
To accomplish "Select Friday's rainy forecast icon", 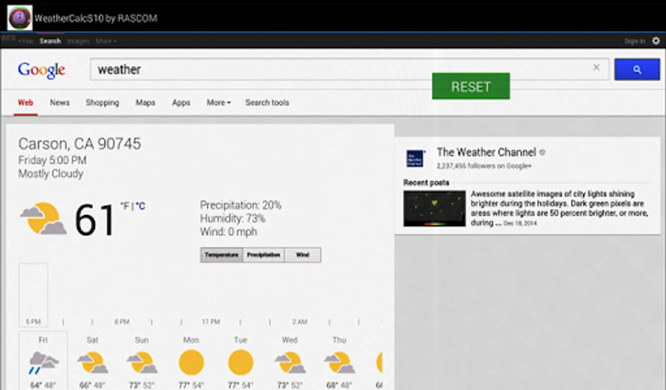I will coord(43,363).
